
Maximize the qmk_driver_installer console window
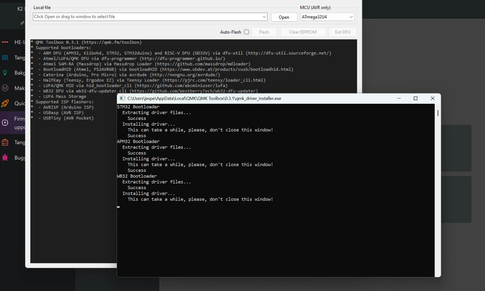(x=415, y=98)
